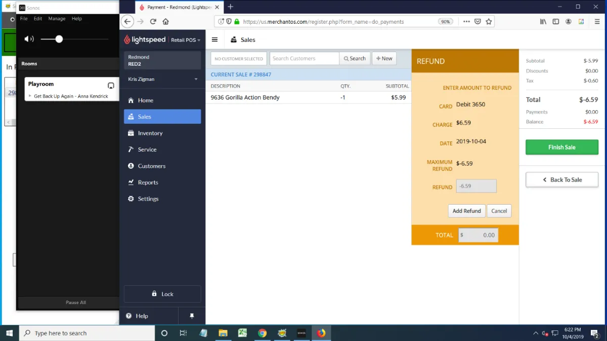Open Cortana circle on the taskbar
This screenshot has height=341, width=607.
coord(164,333)
